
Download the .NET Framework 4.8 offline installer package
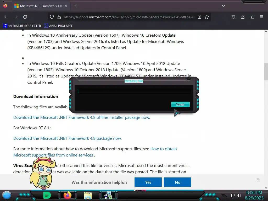pos(82,118)
